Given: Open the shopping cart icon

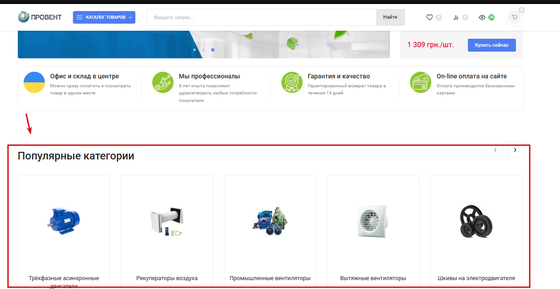Looking at the screenshot, I should point(515,17).
